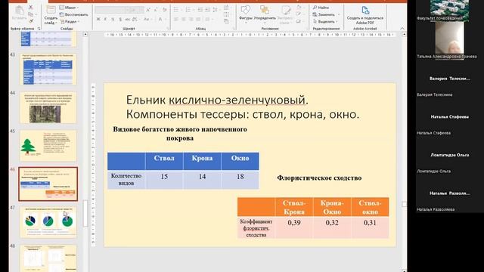Viewport: 484px width, 272px height.
Task: Click the numbered list icon
Action: 188,10
